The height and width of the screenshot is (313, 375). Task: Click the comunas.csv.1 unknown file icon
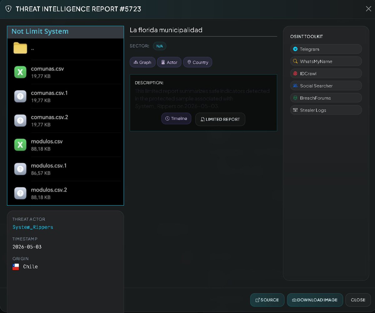(x=20, y=96)
